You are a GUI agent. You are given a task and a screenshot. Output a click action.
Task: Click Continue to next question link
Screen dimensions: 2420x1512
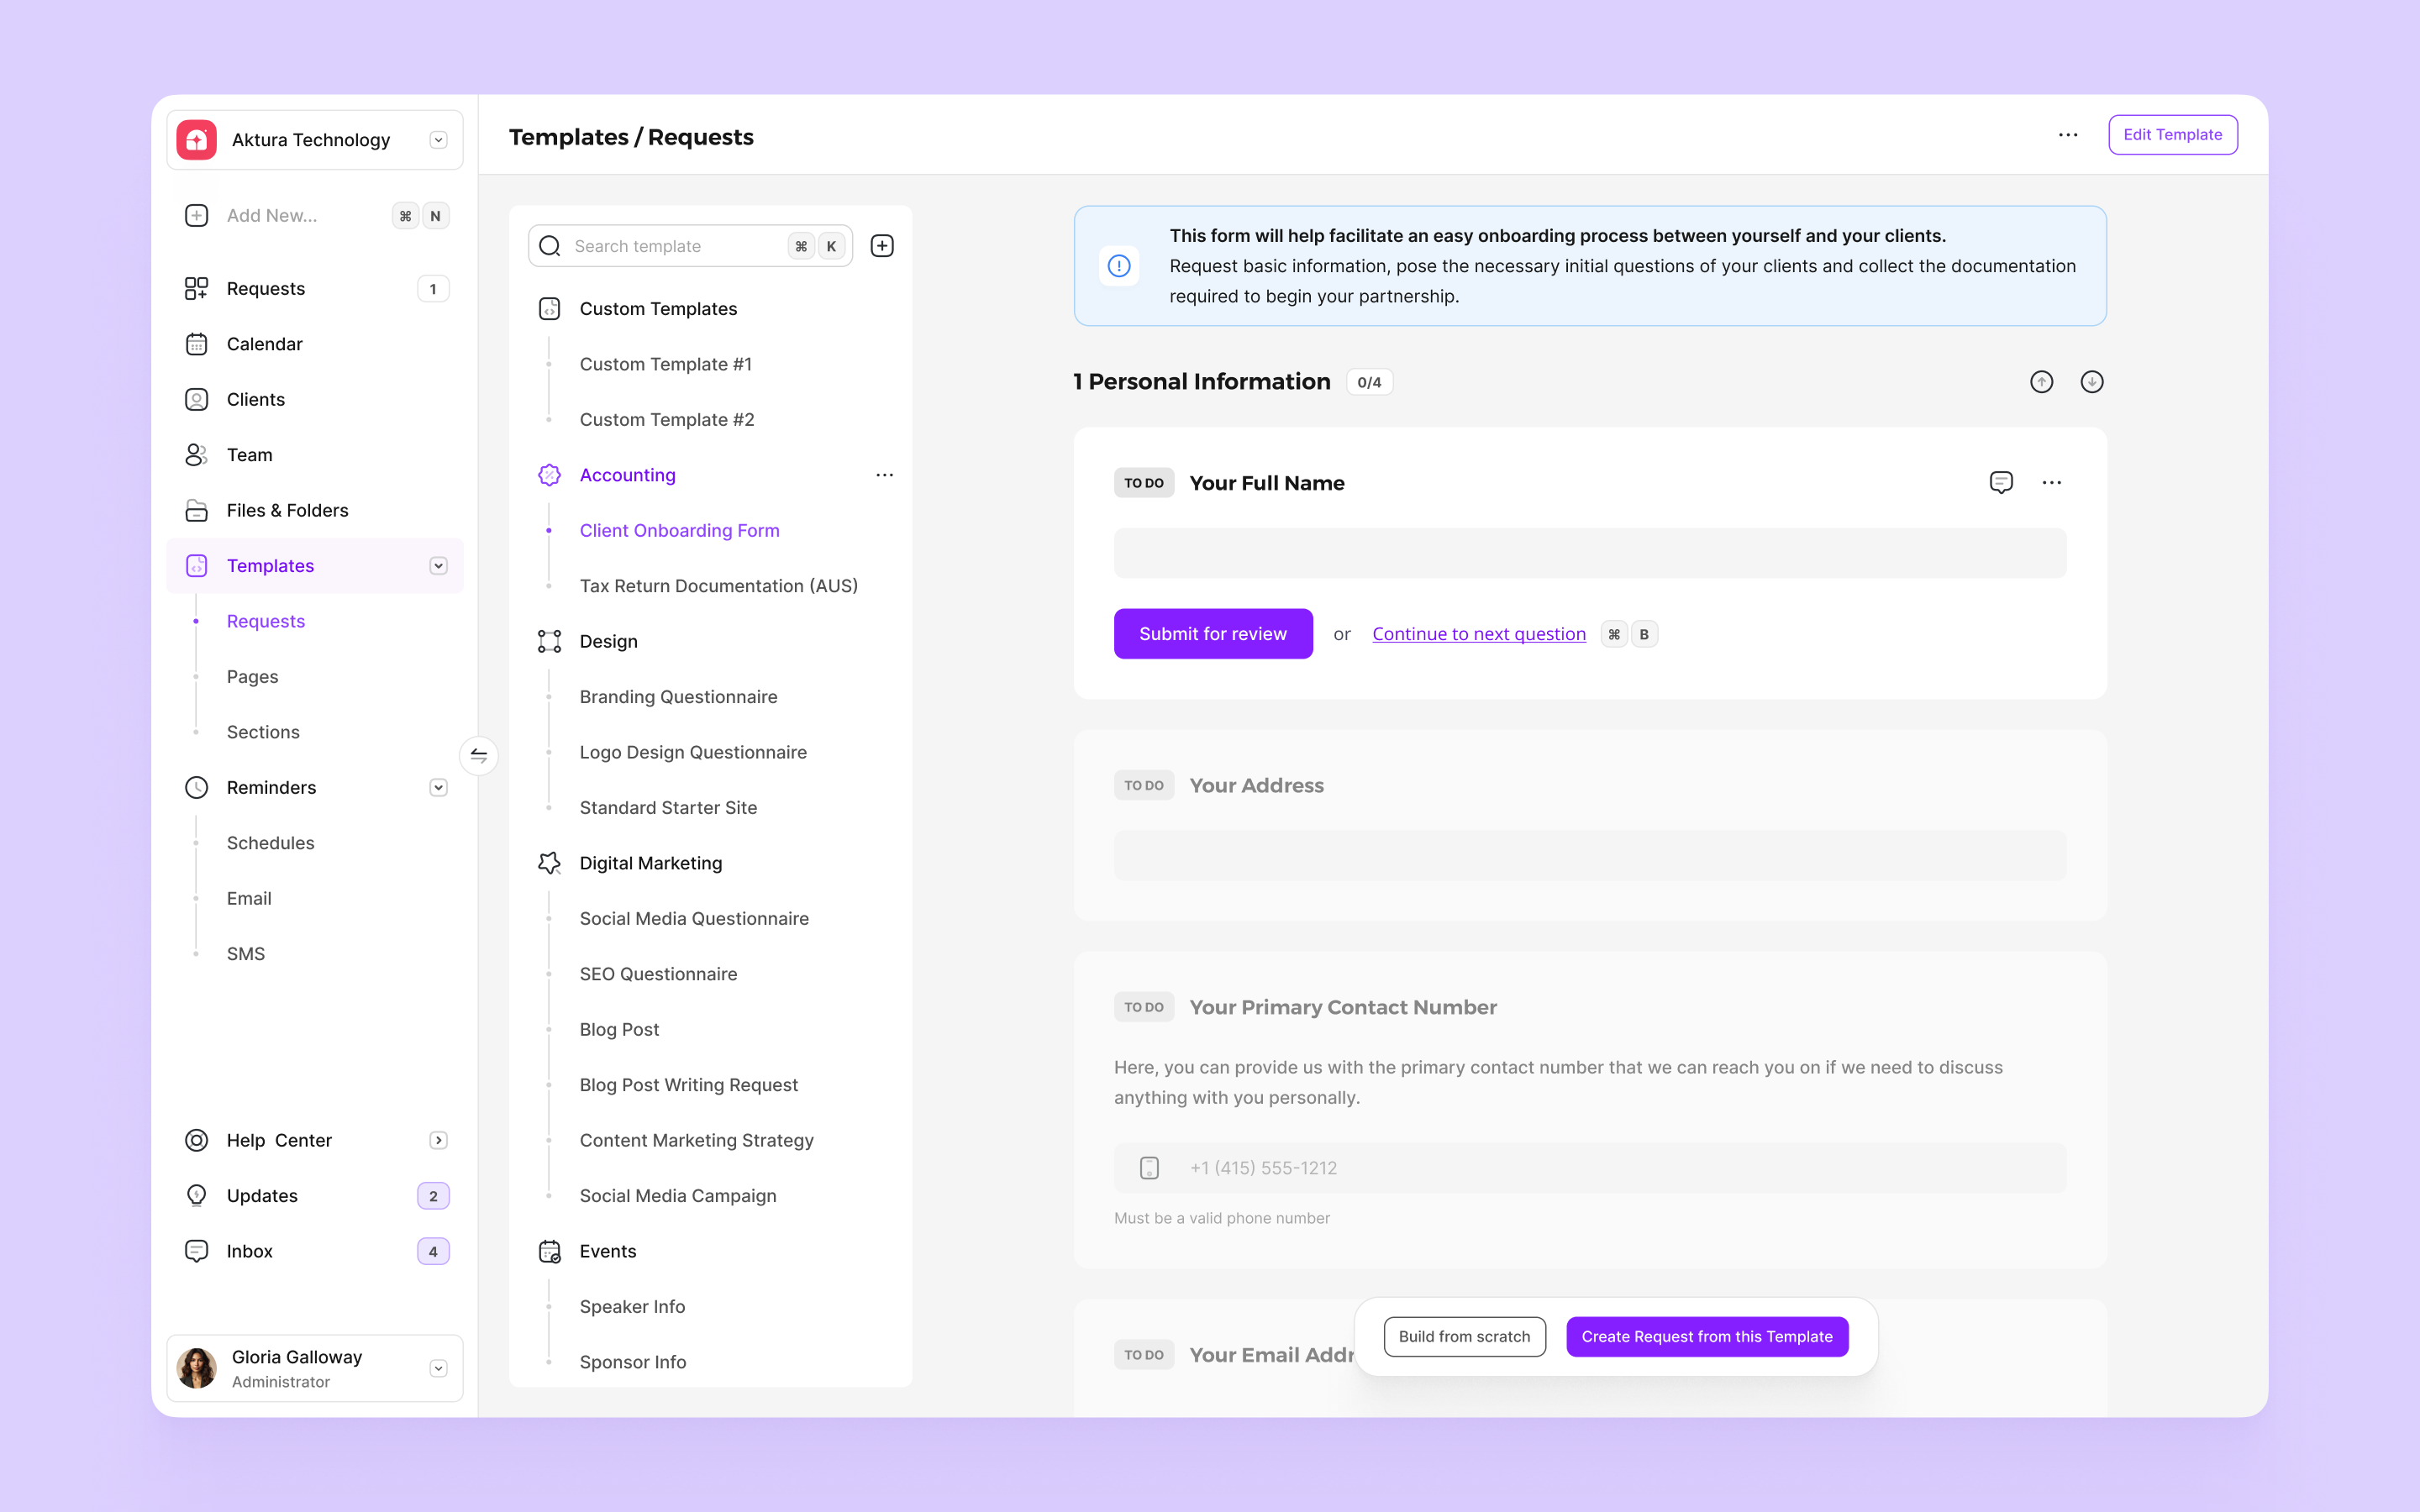tap(1479, 634)
